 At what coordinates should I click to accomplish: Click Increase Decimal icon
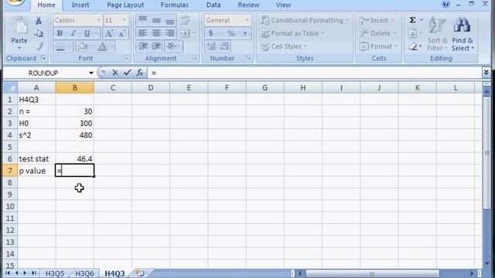click(x=211, y=46)
